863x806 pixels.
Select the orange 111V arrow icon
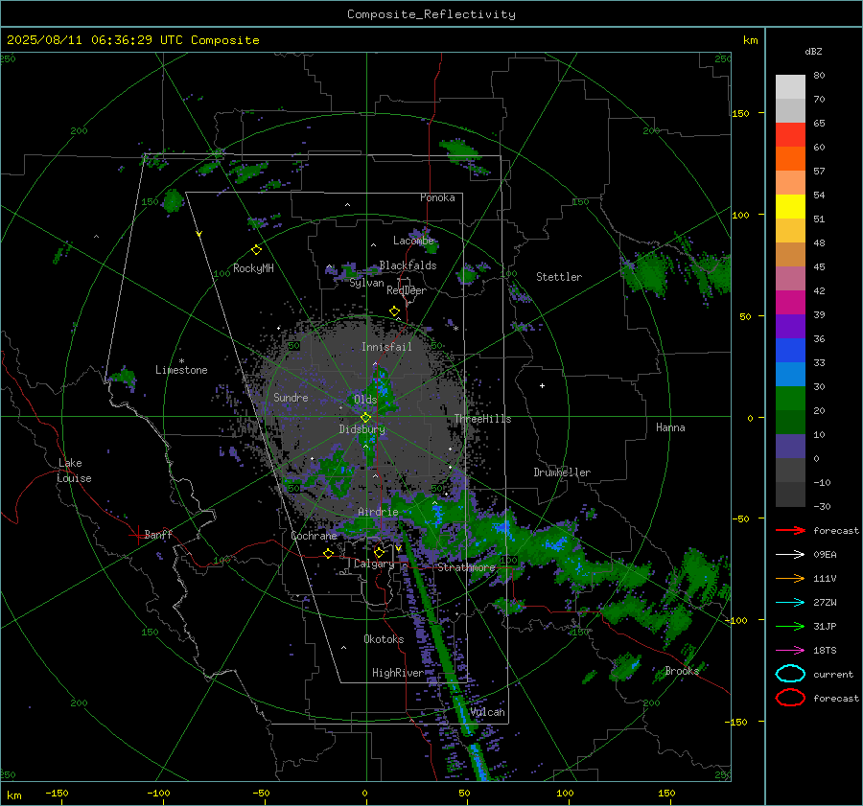[x=790, y=578]
